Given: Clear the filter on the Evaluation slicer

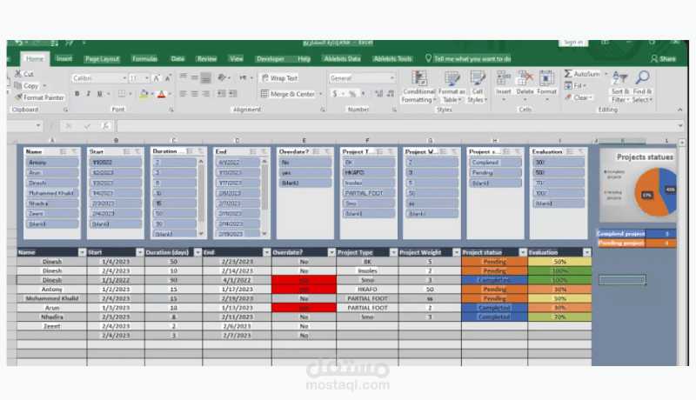Looking at the screenshot, I should [580, 151].
